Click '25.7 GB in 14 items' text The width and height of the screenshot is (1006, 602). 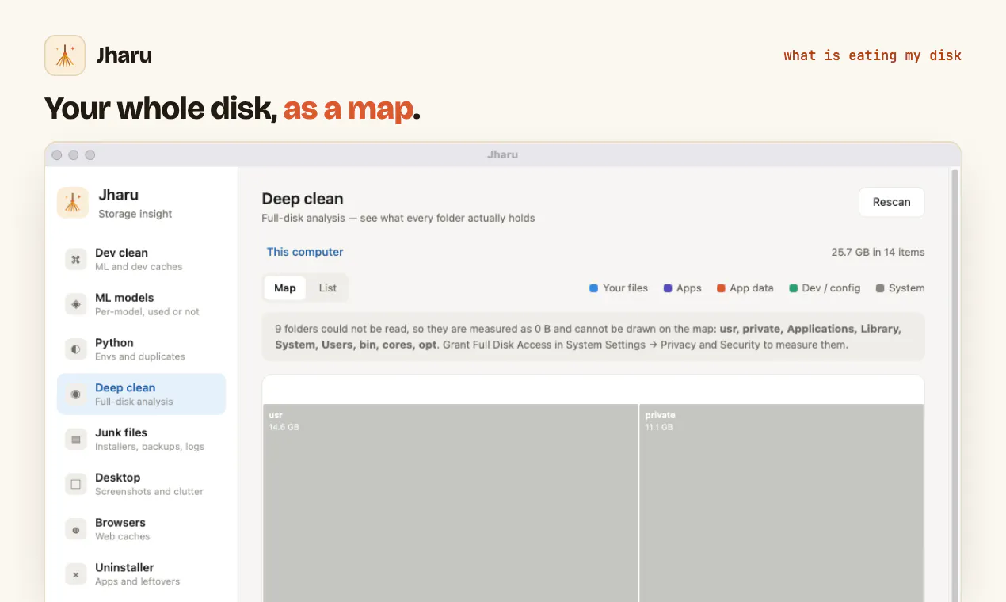click(878, 253)
